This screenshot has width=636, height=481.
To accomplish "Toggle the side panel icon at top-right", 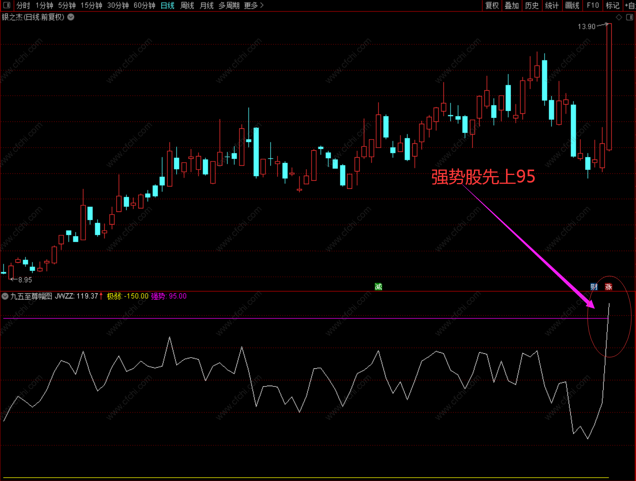I will tap(629, 17).
